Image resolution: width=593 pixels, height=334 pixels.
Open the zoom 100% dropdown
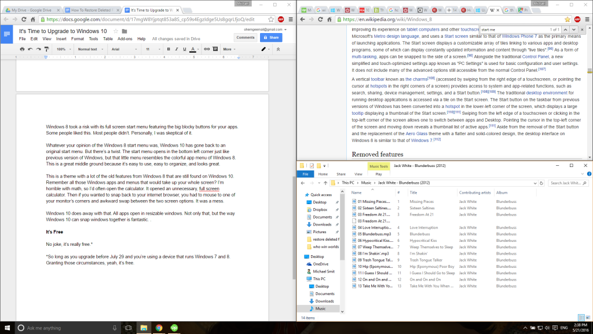(x=64, y=49)
